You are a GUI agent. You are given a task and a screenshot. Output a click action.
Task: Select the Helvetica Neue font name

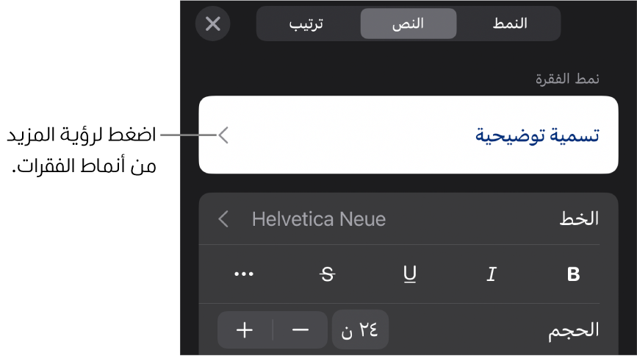coord(319,219)
